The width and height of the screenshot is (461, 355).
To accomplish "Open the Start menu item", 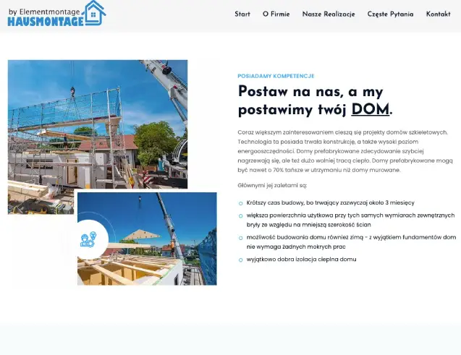I will point(242,14).
